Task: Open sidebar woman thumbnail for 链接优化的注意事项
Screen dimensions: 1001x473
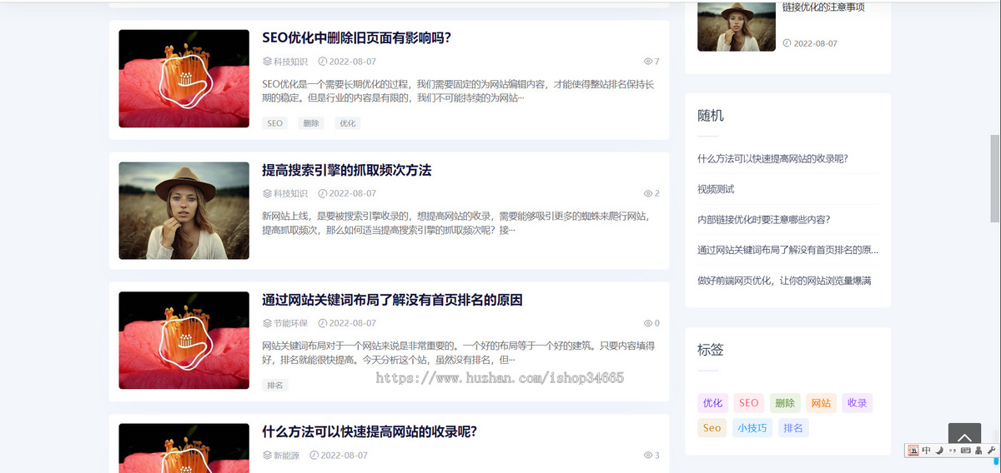Action: (x=737, y=26)
